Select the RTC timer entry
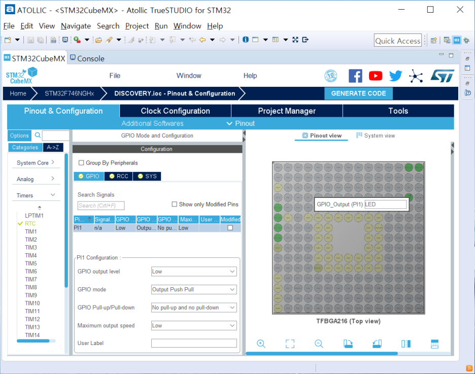 pos(30,223)
